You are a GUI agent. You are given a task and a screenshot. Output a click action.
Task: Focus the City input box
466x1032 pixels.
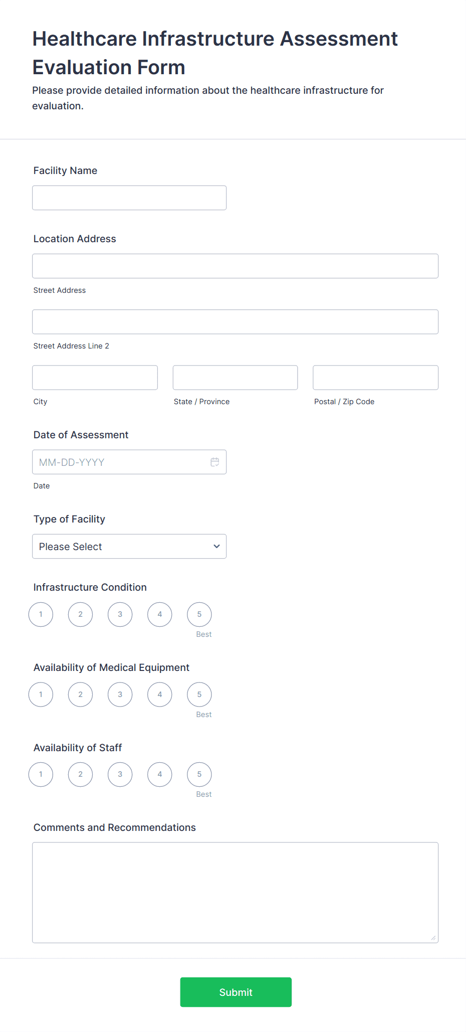point(95,377)
